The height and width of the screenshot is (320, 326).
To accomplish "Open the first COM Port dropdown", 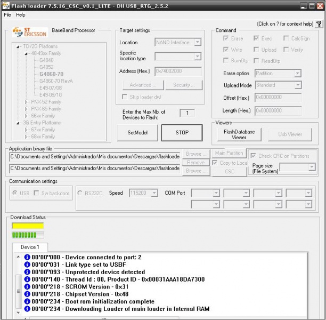I will point(216,193).
